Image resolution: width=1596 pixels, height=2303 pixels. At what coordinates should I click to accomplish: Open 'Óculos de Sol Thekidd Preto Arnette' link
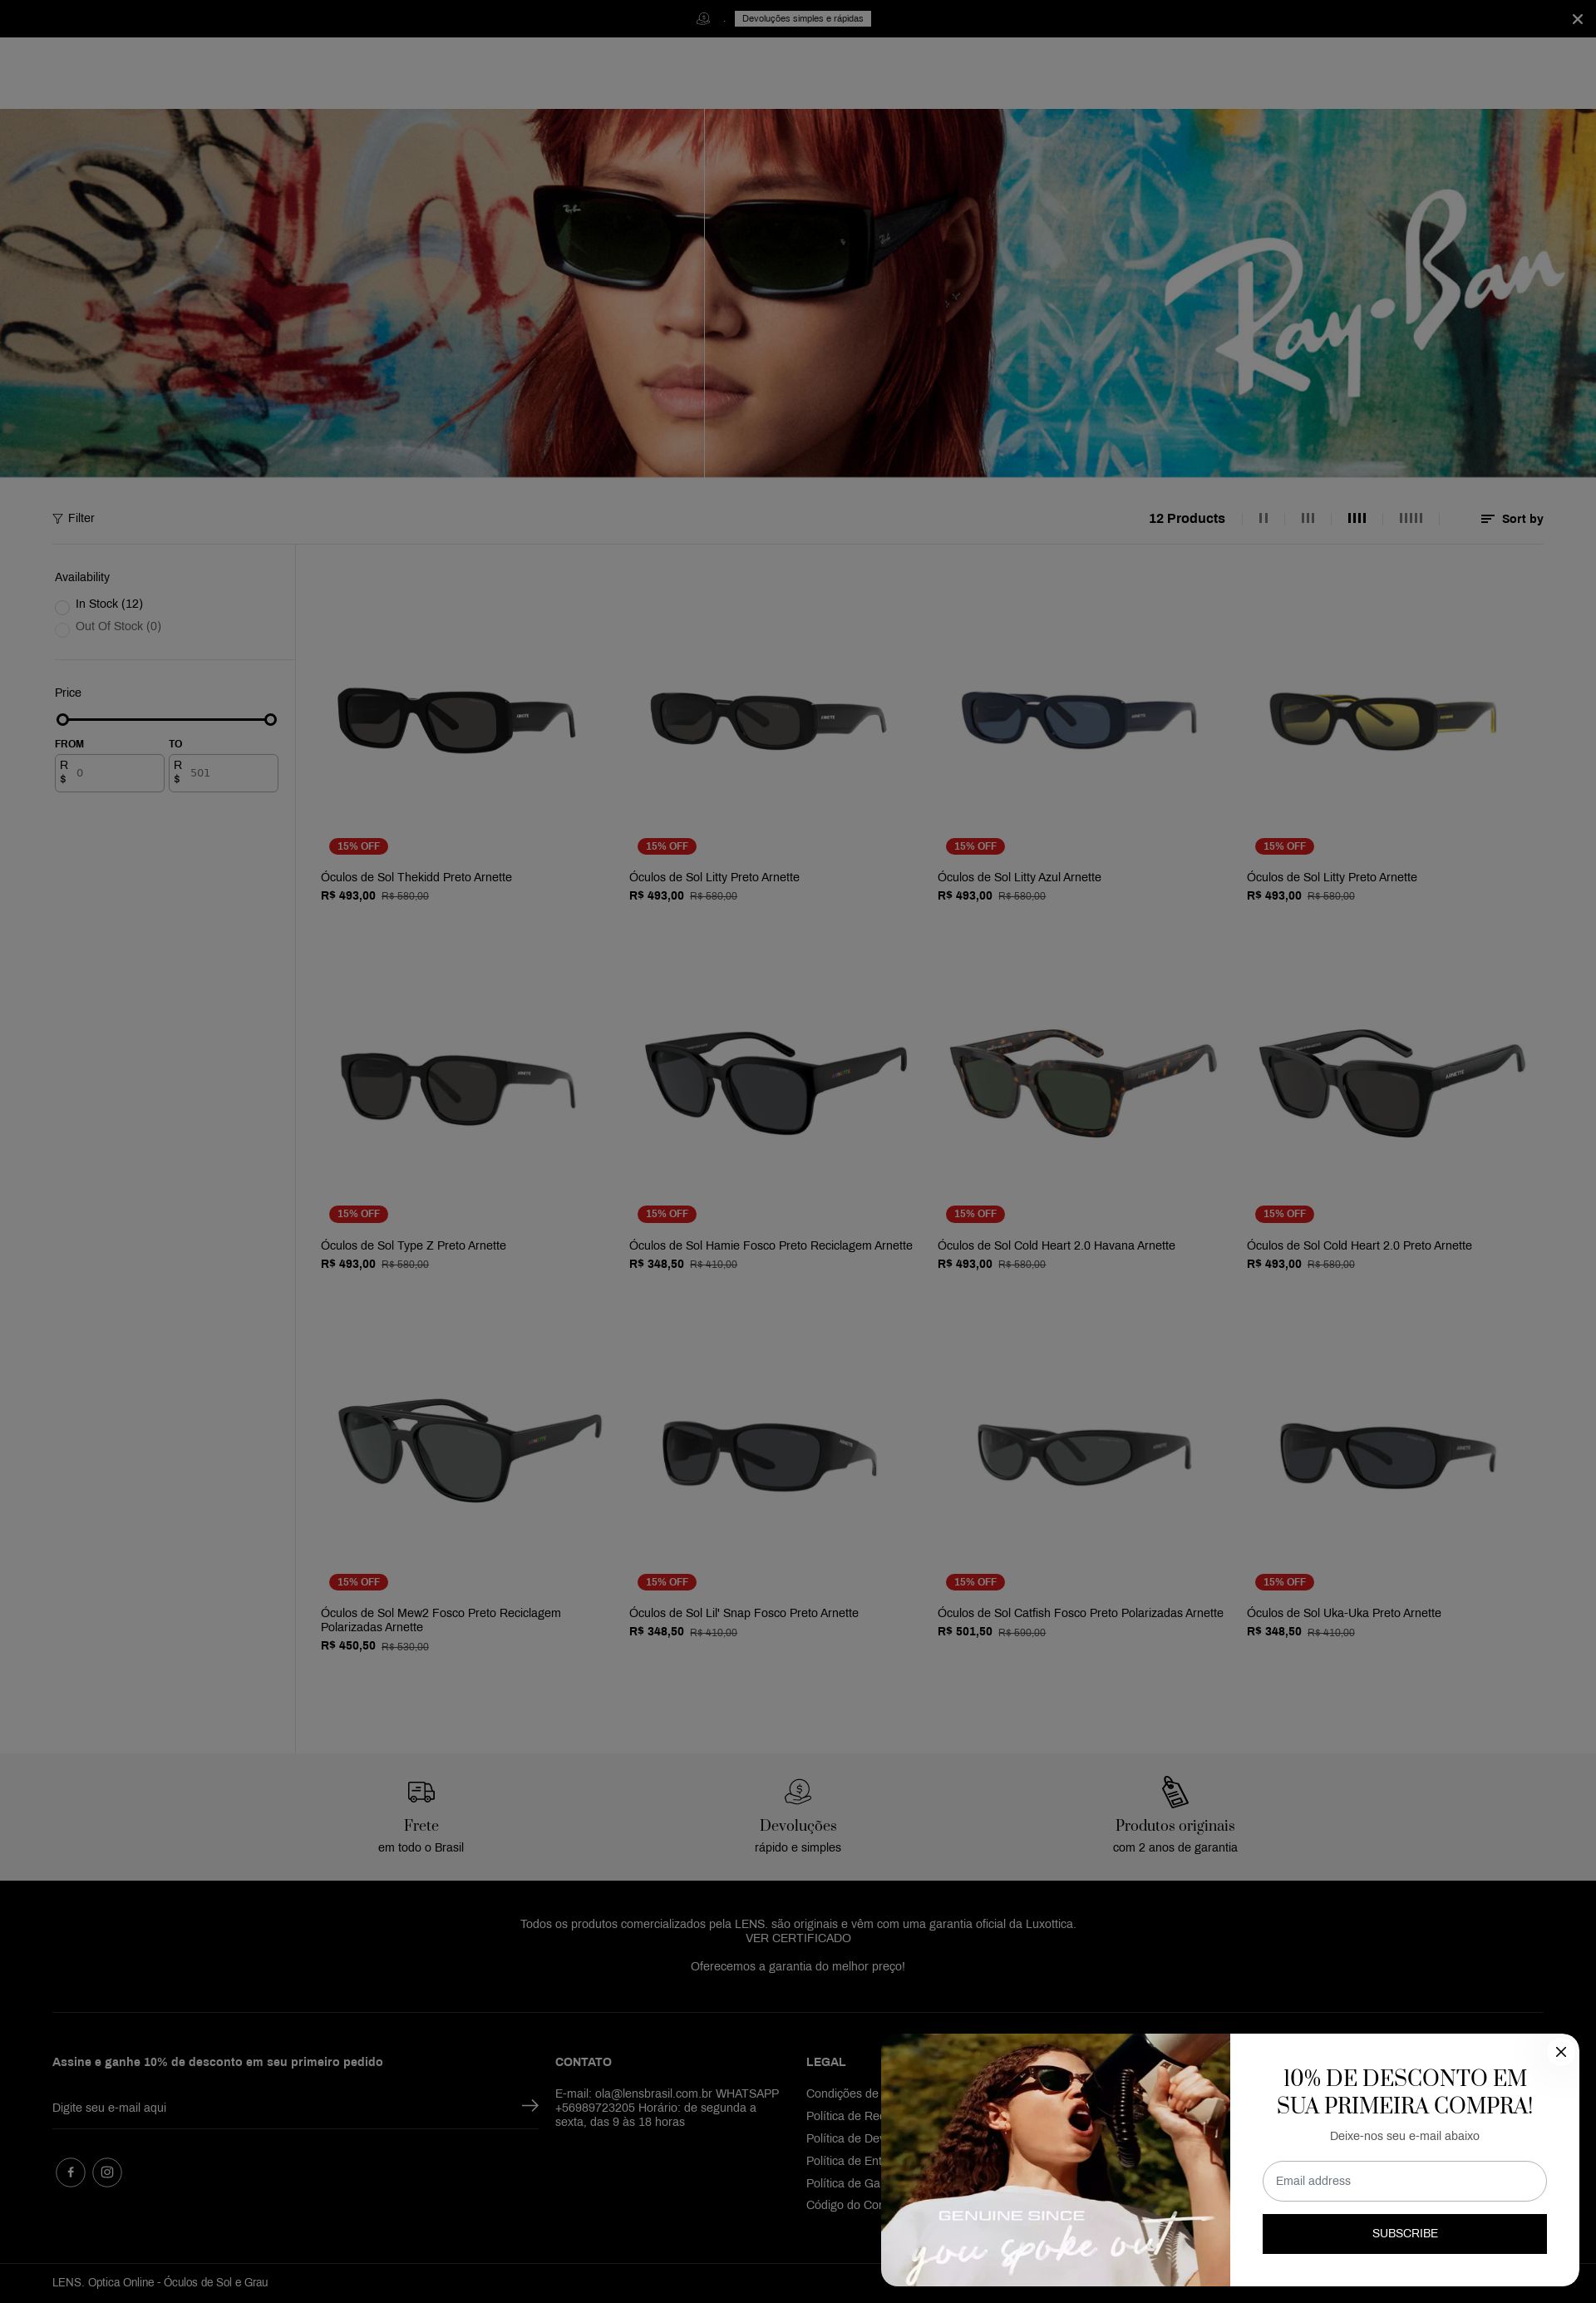tap(416, 877)
